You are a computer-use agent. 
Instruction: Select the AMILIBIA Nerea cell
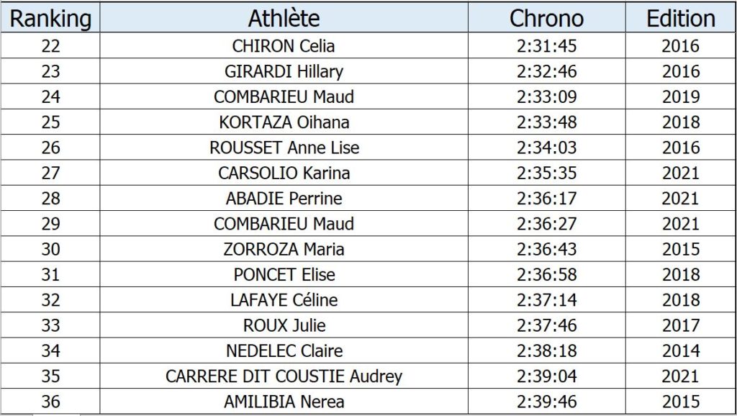284,401
